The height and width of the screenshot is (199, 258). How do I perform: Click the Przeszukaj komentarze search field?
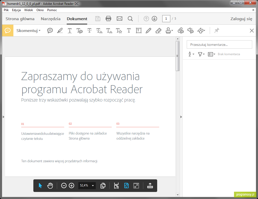click(219, 44)
